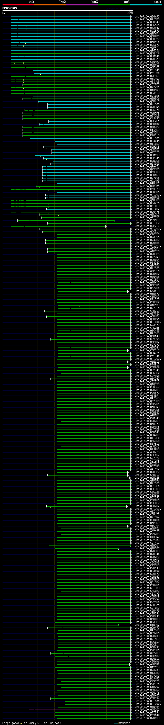Click hit label UniRef100_B9HCY7
The height and width of the screenshot is (725, 164).
point(147,39)
